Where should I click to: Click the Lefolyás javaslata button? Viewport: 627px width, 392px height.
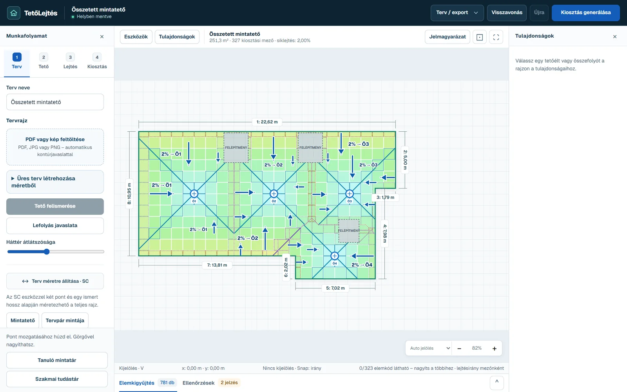click(55, 226)
